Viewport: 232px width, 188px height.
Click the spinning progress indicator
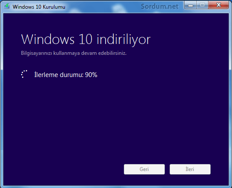24,74
